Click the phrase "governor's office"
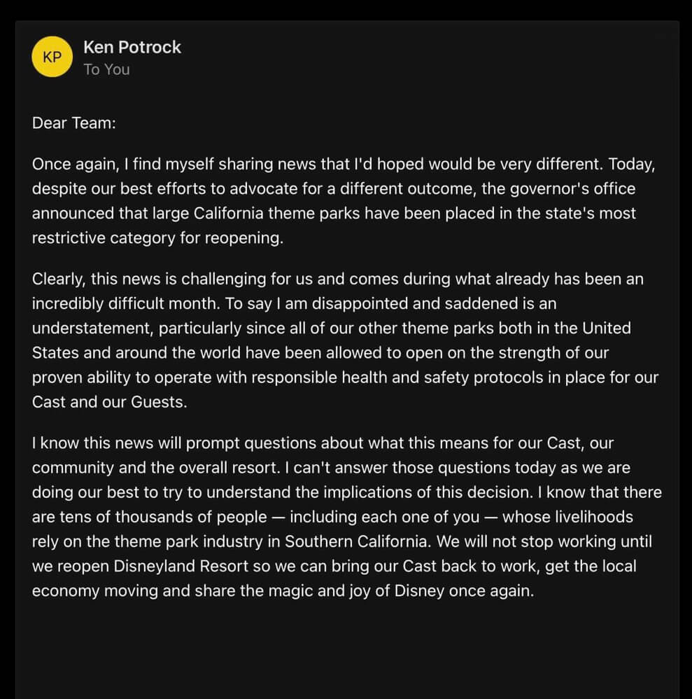The width and height of the screenshot is (692, 699). pyautogui.click(x=572, y=188)
